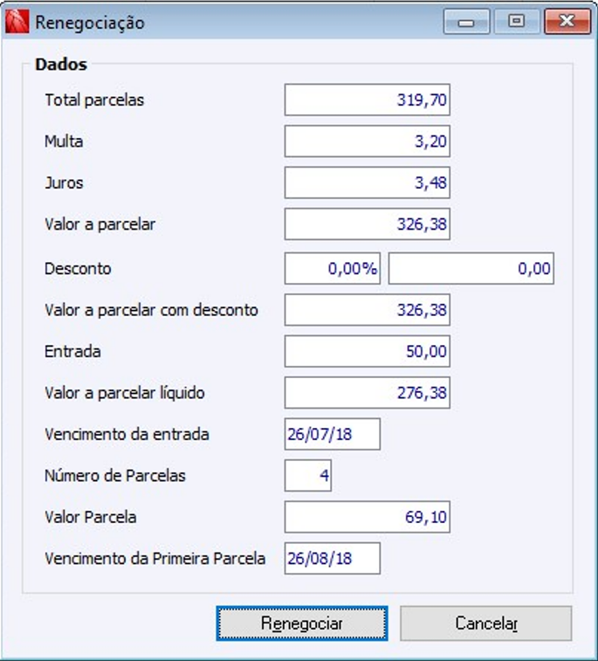Click the Cancelar button
Screen dimensions: 598x661
[486, 623]
